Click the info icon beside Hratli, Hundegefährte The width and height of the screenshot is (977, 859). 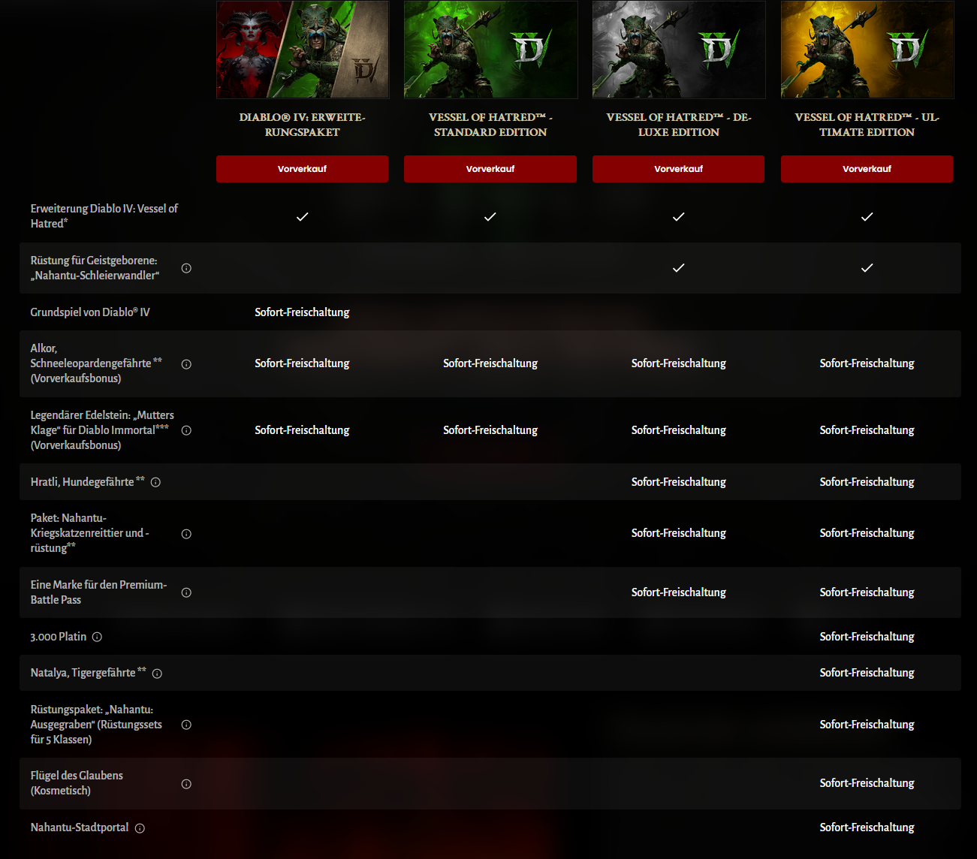[155, 481]
